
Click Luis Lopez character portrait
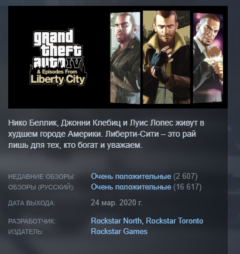(208, 58)
